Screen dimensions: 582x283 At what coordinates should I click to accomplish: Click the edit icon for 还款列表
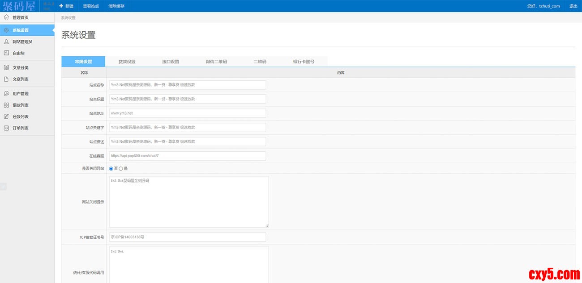(x=6, y=117)
